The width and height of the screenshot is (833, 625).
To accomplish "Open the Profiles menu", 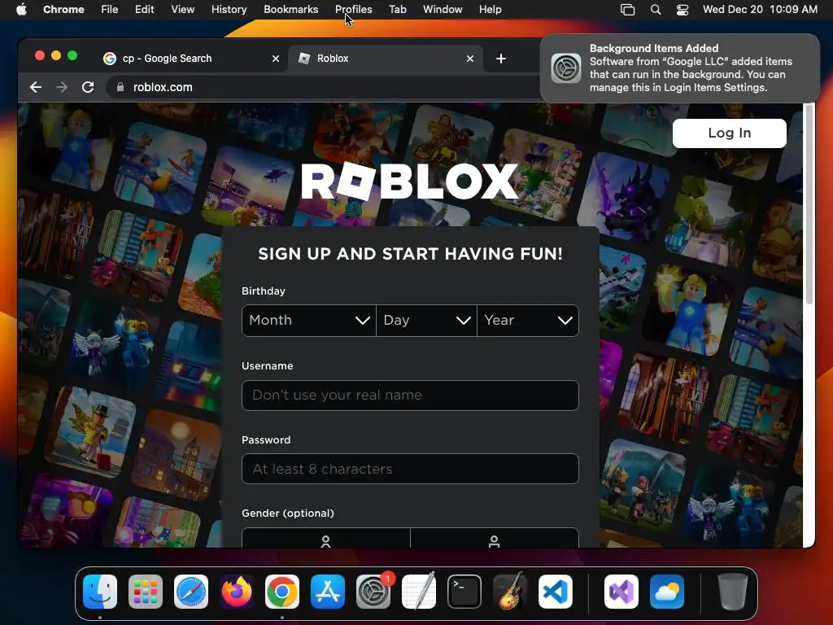I will click(x=353, y=10).
